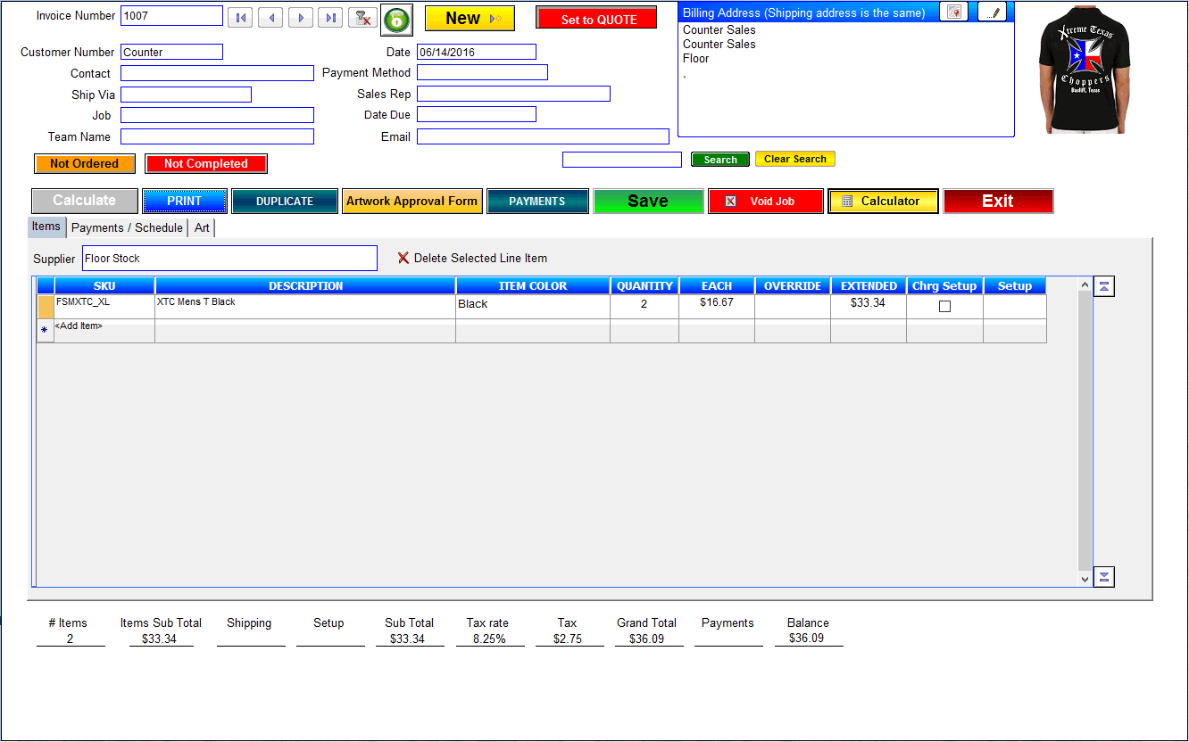
Task: Click the pencil edit address icon
Action: pyautogui.click(x=992, y=12)
